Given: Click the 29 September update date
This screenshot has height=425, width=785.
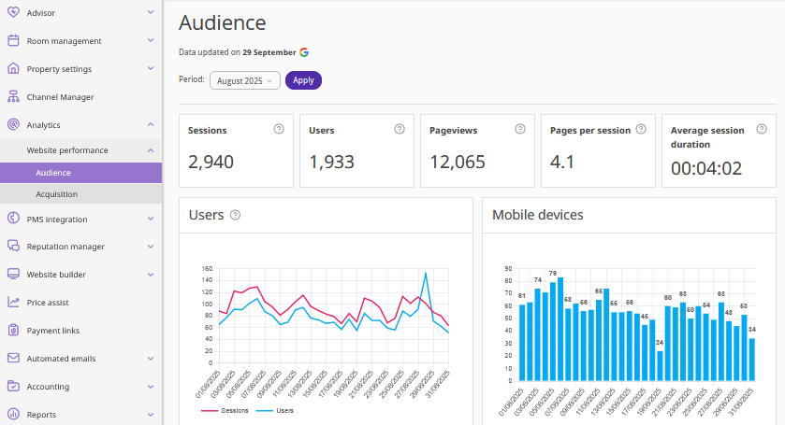Looking at the screenshot, I should pyautogui.click(x=269, y=52).
